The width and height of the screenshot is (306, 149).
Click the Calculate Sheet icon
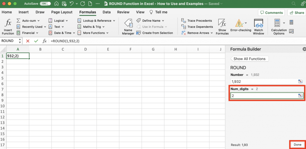pyautogui.click(x=291, y=31)
